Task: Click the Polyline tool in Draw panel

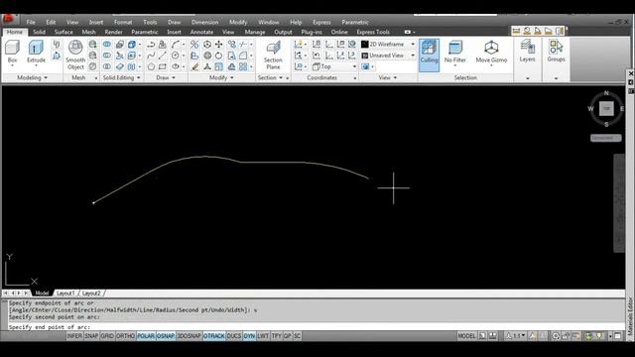Action: tap(151, 44)
